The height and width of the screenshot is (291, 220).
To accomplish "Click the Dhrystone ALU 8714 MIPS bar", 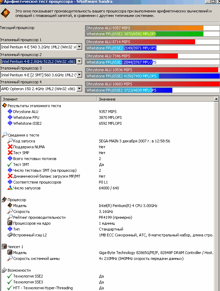I will pos(152,42).
